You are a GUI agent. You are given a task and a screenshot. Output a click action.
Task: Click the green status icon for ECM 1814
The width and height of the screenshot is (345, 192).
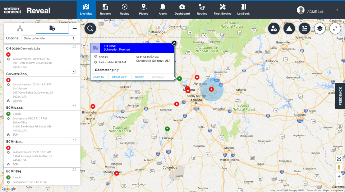pos(8,177)
